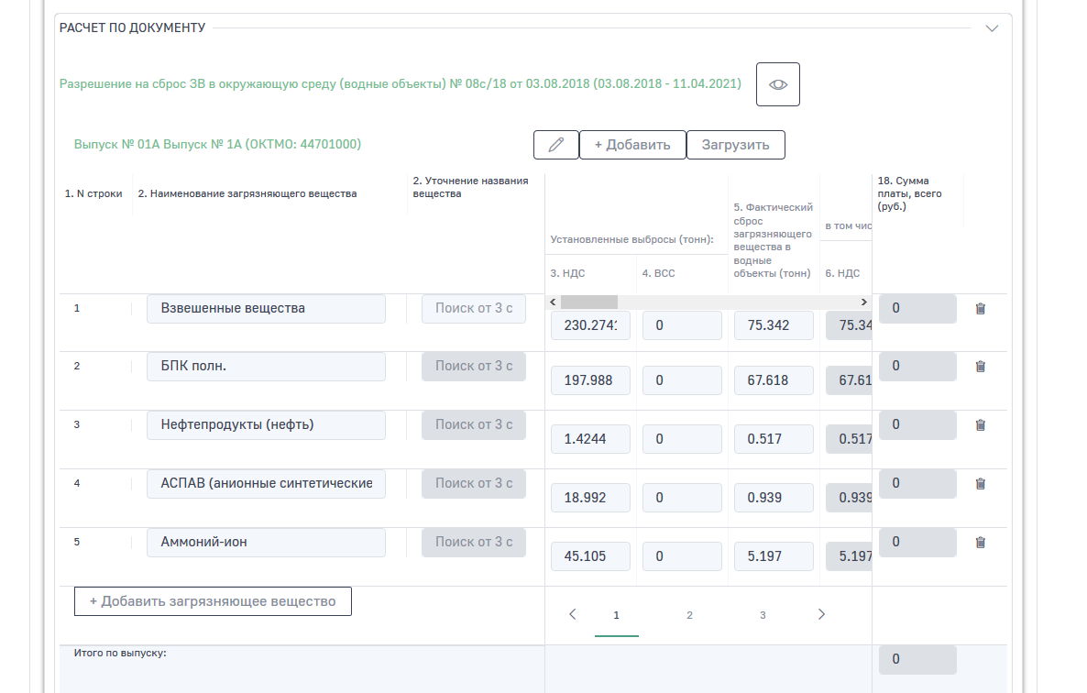Delete the Взвешенные вещества row with trash icon
This screenshot has height=693, width=1087.
coord(980,309)
